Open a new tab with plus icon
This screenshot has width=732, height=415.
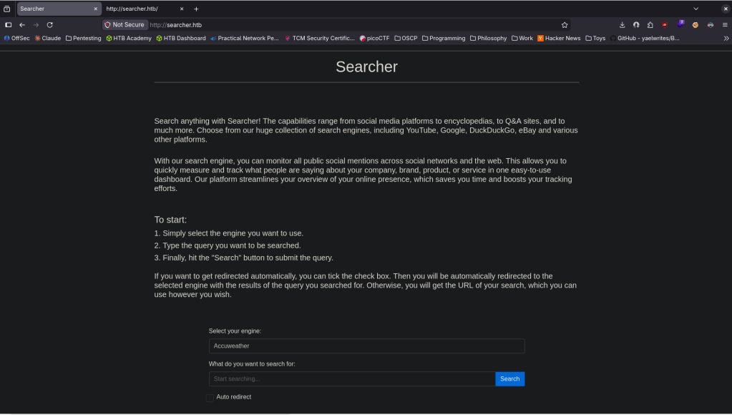point(196,9)
